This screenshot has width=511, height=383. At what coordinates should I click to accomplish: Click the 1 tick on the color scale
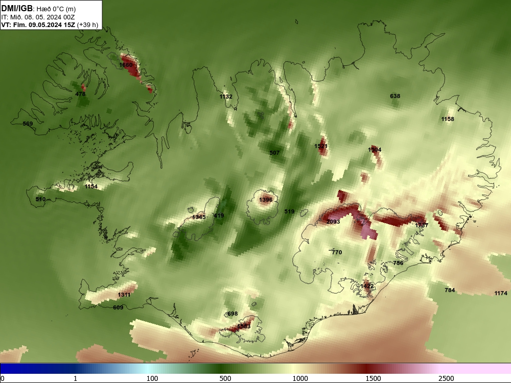[x=75, y=378]
